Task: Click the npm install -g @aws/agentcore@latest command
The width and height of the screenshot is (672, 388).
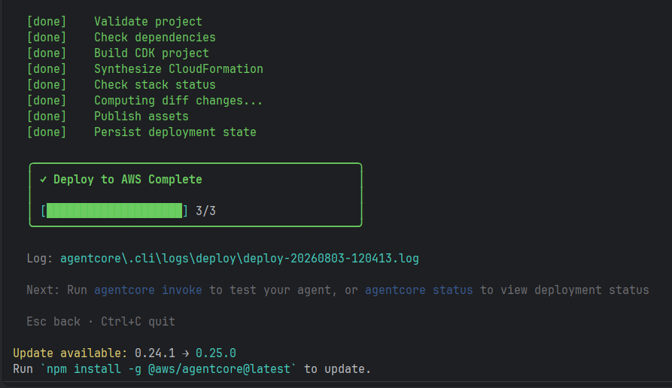Action: (x=168, y=369)
